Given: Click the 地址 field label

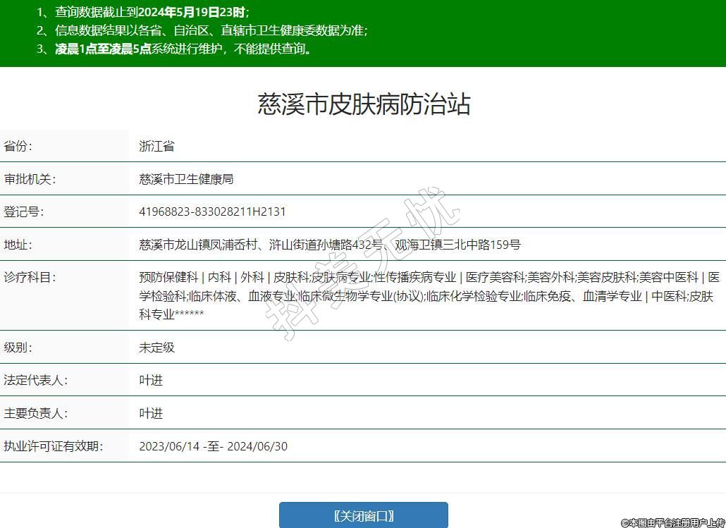Looking at the screenshot, I should pyautogui.click(x=18, y=245).
